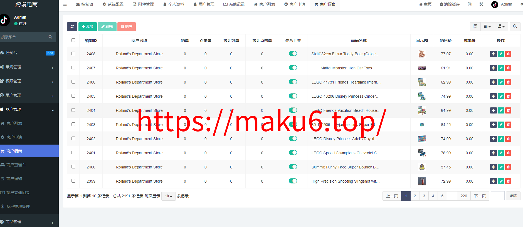The width and height of the screenshot is (523, 227).
Task: Open the export data dropdown
Action: point(501,26)
